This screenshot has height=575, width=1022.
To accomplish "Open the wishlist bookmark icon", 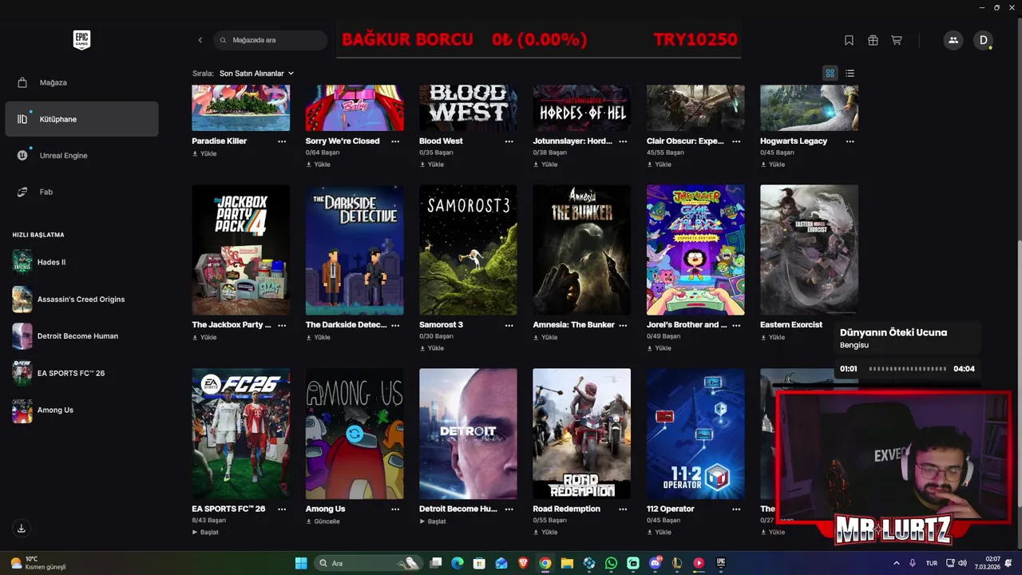I will (849, 40).
